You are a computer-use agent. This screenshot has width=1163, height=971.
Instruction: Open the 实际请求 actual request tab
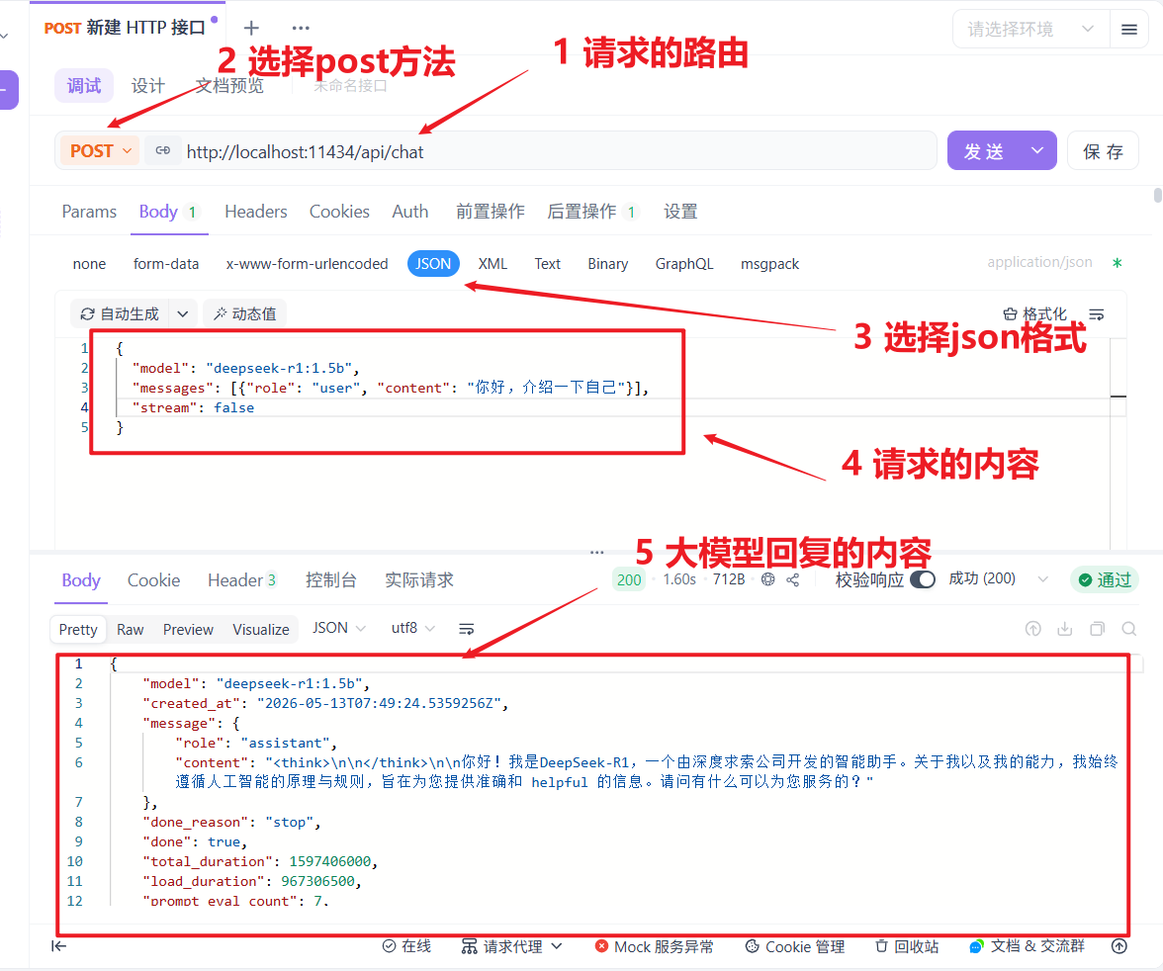419,580
